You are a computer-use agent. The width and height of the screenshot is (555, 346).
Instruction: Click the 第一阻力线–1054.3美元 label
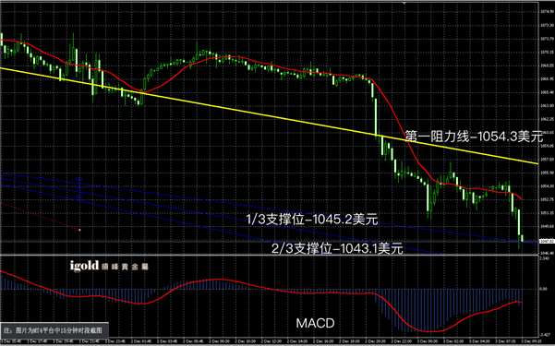[x=474, y=137]
